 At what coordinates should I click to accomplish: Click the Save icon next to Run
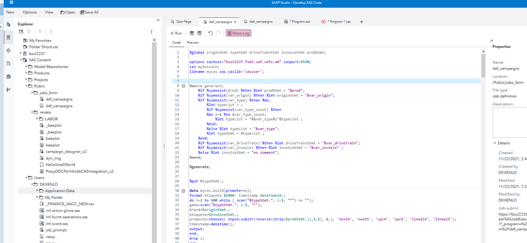(x=191, y=33)
